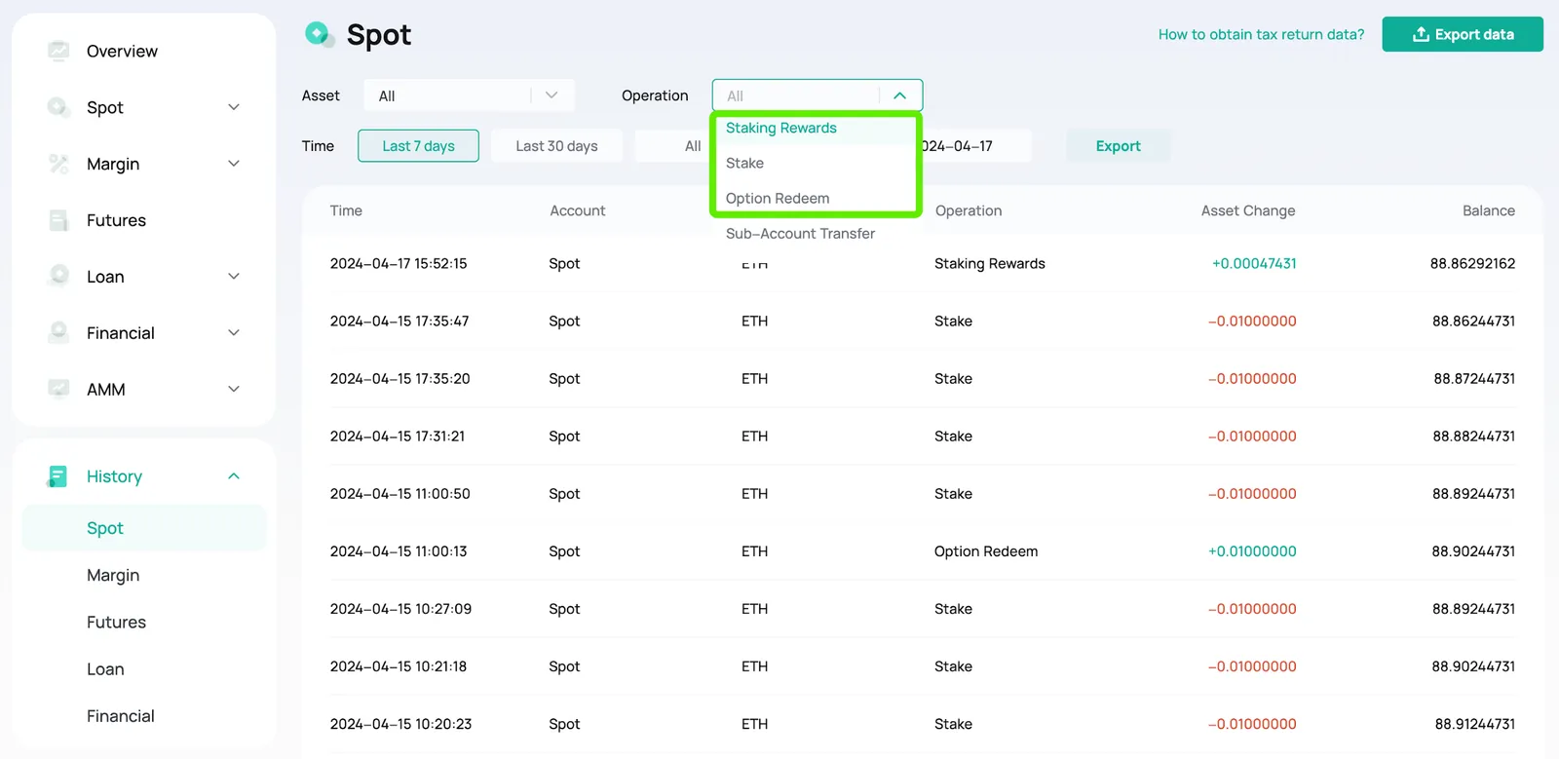Click the green History icon in sidebar

57,476
